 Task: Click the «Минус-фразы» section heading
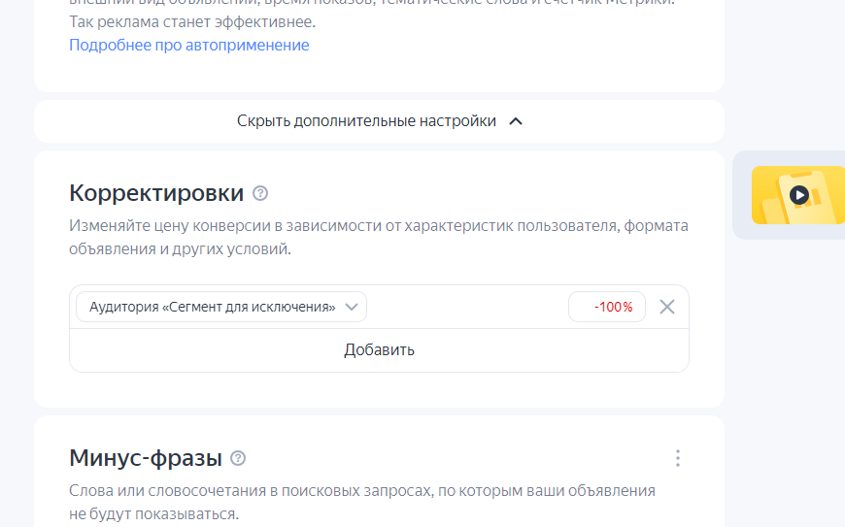[x=145, y=458]
